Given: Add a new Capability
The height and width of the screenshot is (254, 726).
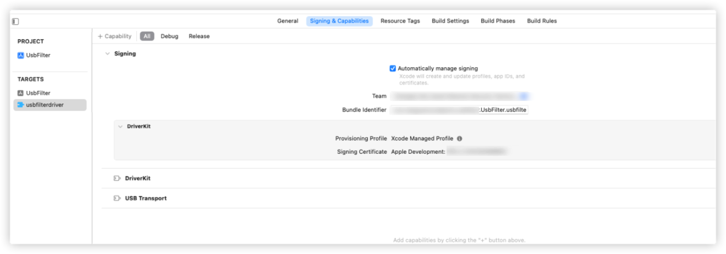Looking at the screenshot, I should [115, 36].
